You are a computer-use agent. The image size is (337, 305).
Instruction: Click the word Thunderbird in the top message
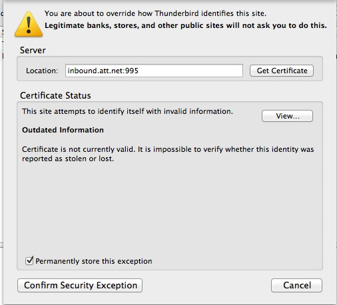click(x=176, y=13)
